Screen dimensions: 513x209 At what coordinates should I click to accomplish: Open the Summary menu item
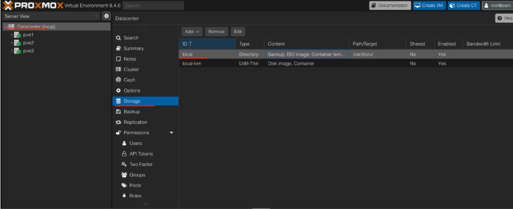(146, 49)
